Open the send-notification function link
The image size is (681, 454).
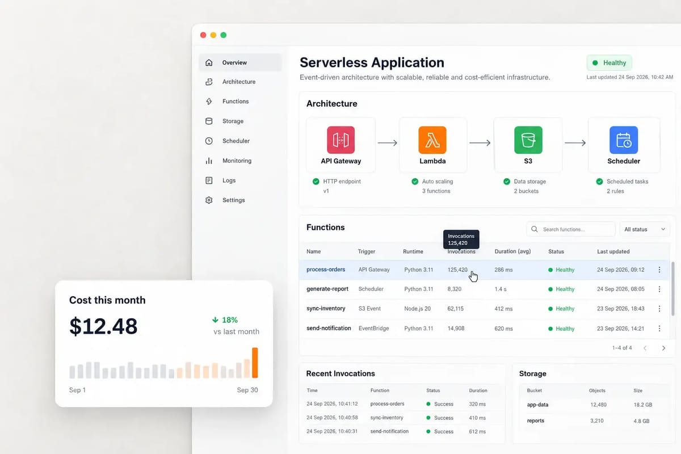(x=329, y=328)
